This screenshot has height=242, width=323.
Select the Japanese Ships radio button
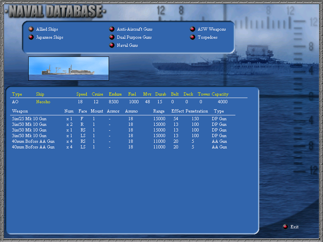tap(31, 37)
